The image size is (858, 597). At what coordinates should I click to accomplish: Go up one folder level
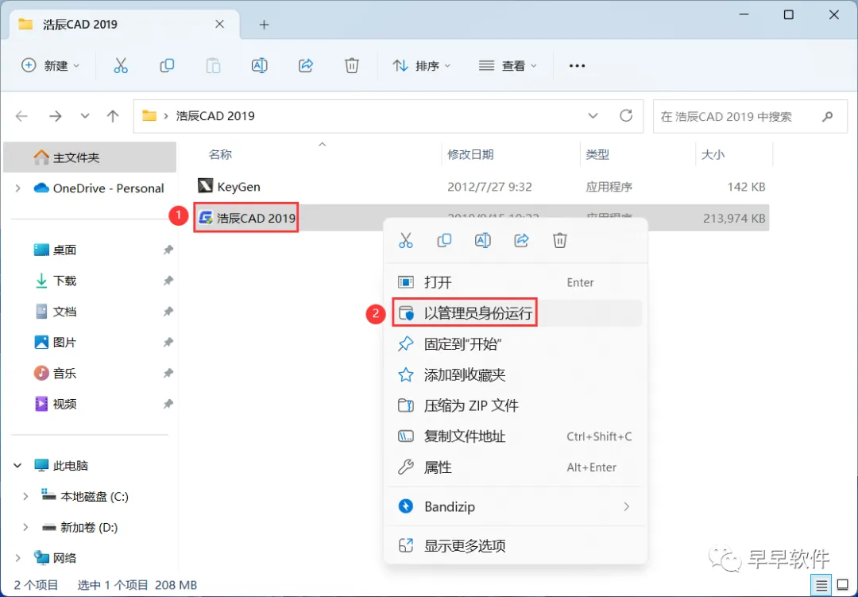pos(113,116)
